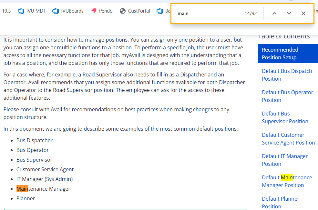Screen dimensions: 318x210
Task: Open the CustPortal bookmark
Action: pyautogui.click(x=135, y=11)
